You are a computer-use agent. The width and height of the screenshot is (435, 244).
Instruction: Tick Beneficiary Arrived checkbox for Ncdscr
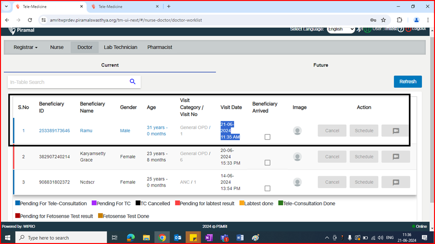(267, 189)
